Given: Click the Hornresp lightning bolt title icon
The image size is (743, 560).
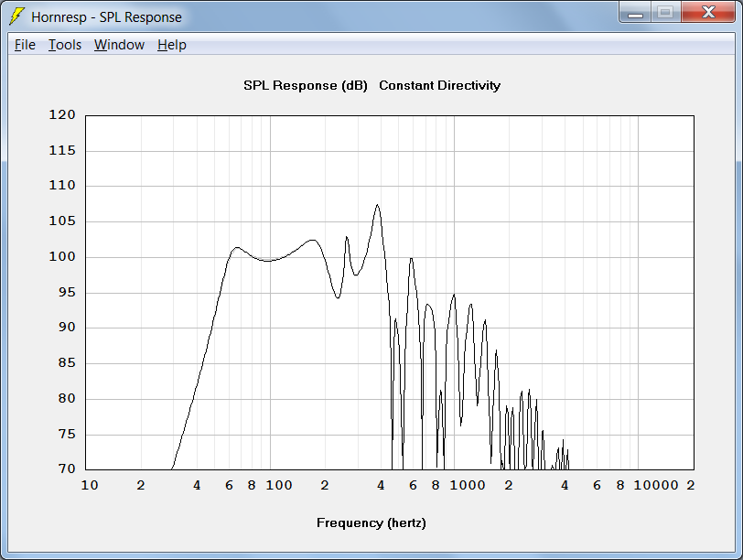Looking at the screenshot, I should pos(16,16).
